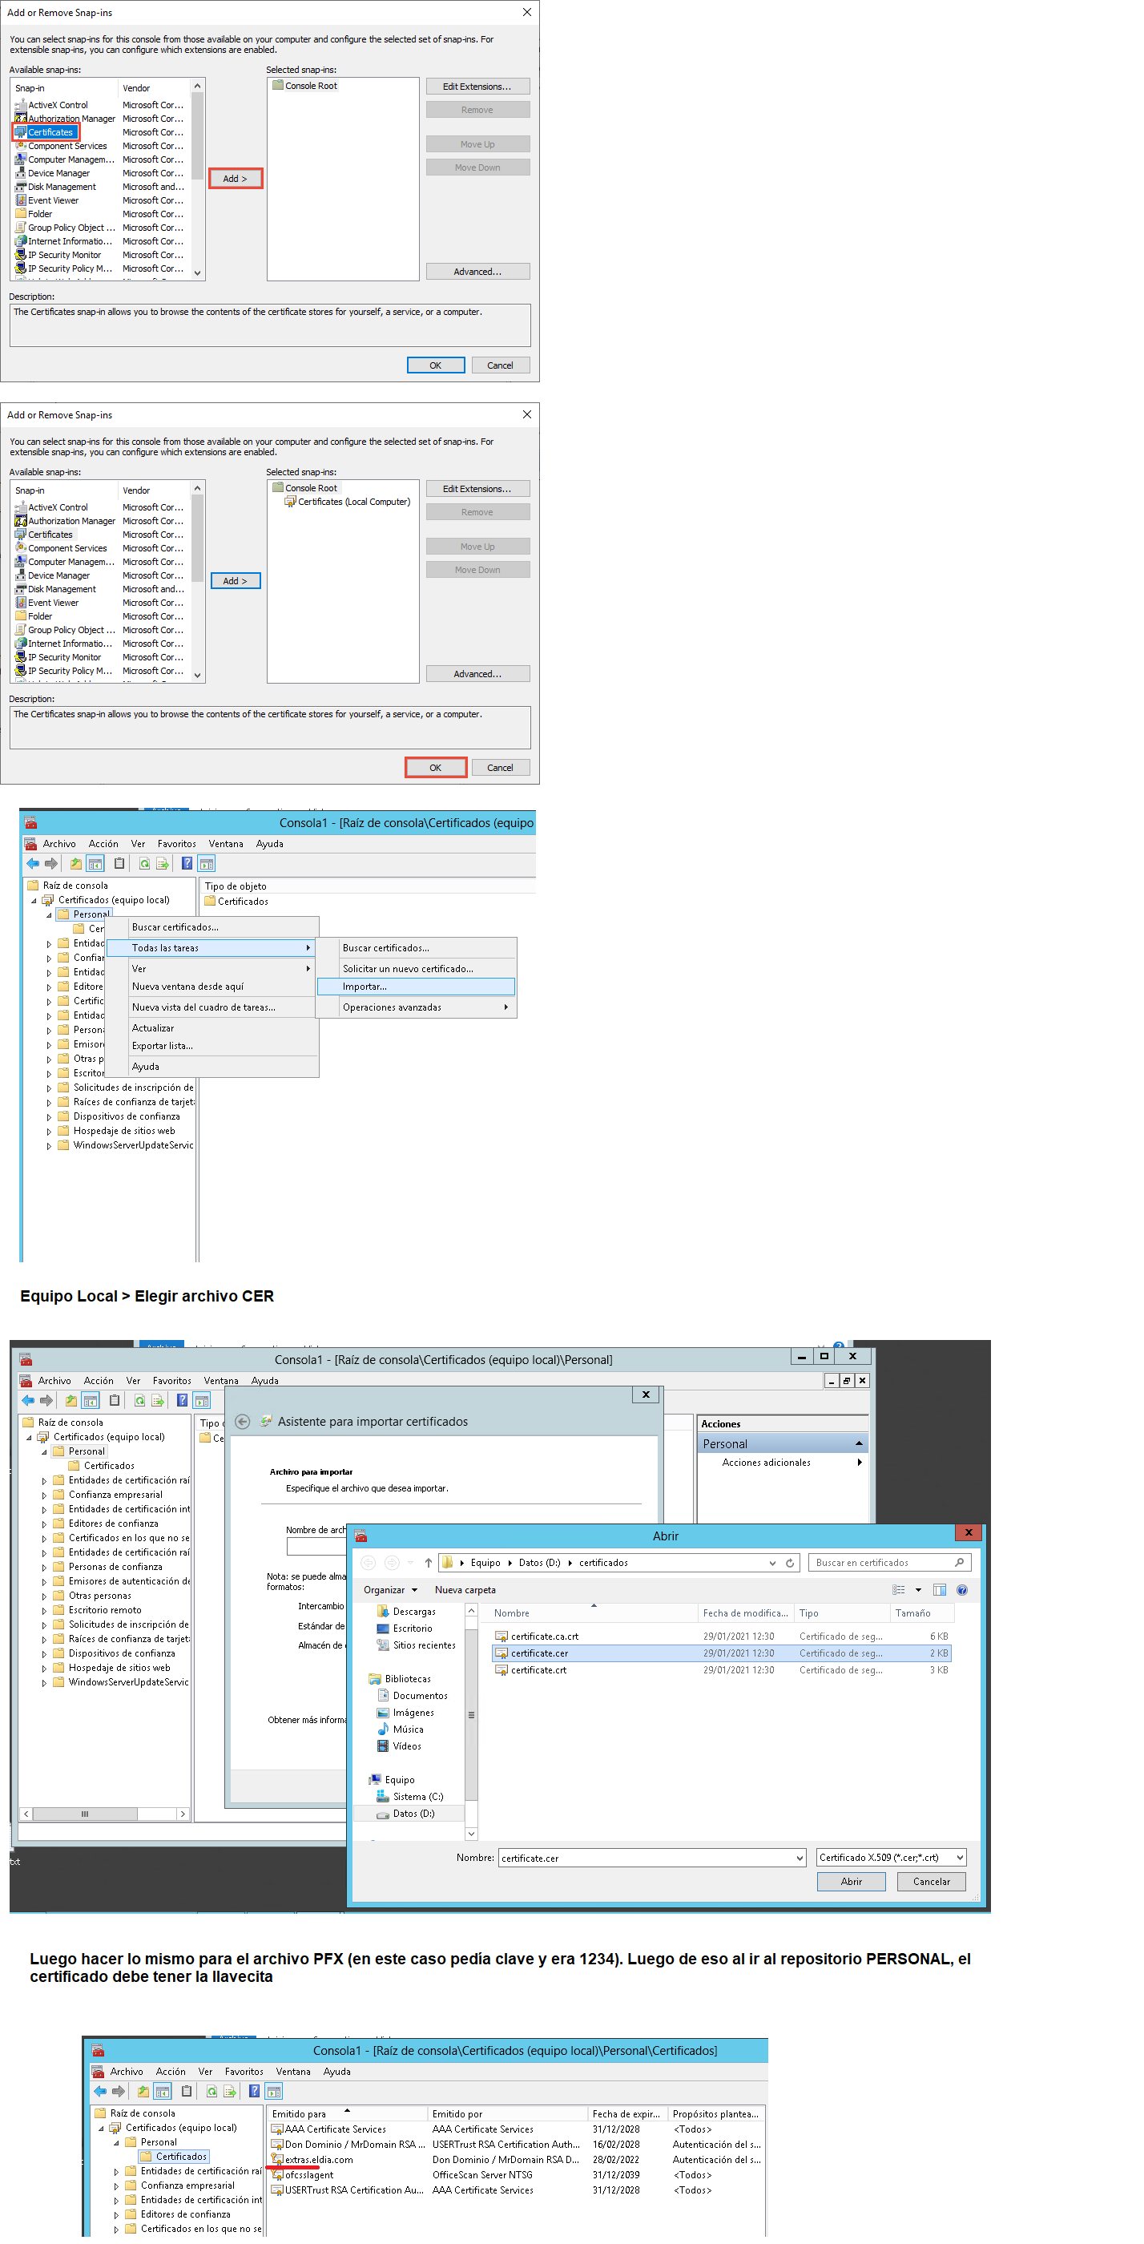Image resolution: width=1144 pixels, height=2244 pixels.
Task: Select the extras.eldia.com certificate row
Action: click(319, 2160)
